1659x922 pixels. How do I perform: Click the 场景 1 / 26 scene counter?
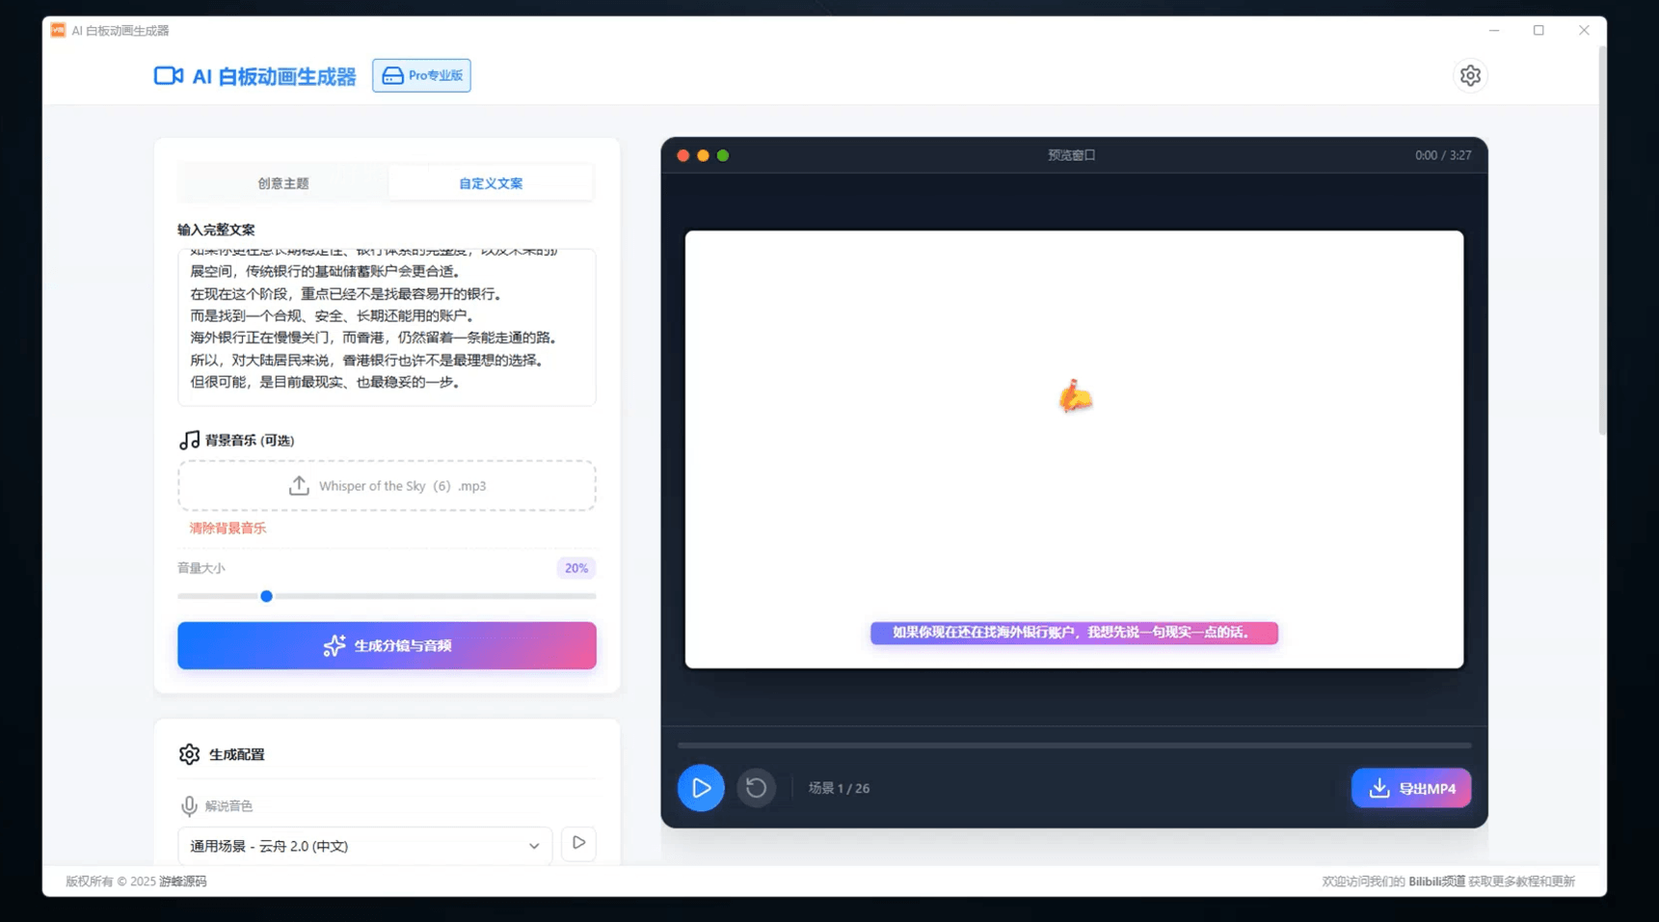(839, 788)
